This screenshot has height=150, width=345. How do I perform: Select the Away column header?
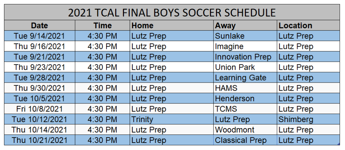pos(245,26)
